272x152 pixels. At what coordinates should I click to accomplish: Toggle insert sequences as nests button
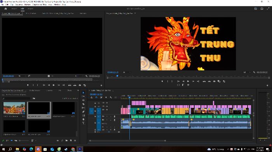(92, 97)
